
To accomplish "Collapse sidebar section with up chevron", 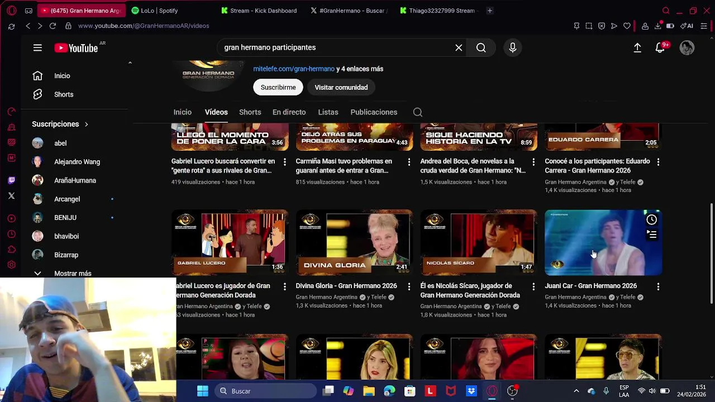I will point(130,63).
